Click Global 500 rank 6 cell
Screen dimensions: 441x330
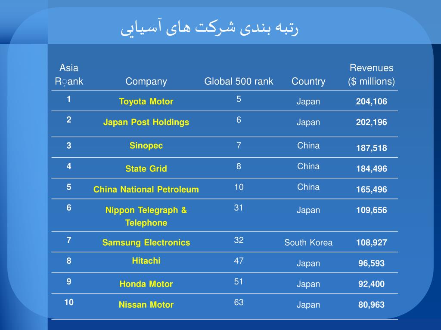pos(239,120)
